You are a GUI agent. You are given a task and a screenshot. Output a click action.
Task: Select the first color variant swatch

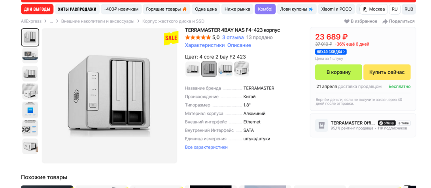193,69
